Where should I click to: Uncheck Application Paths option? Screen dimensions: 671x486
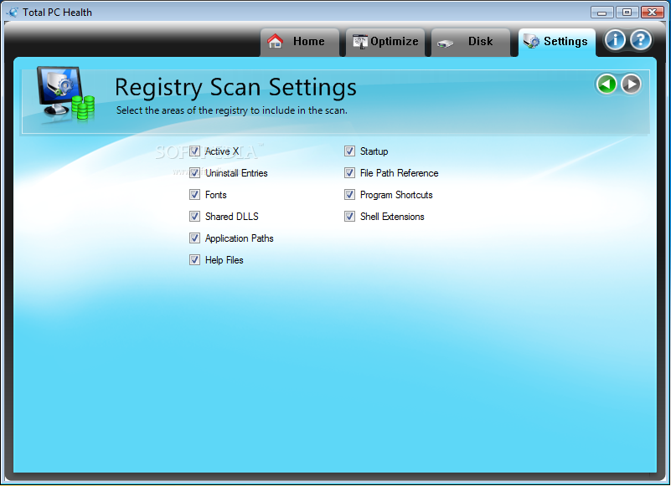[194, 238]
